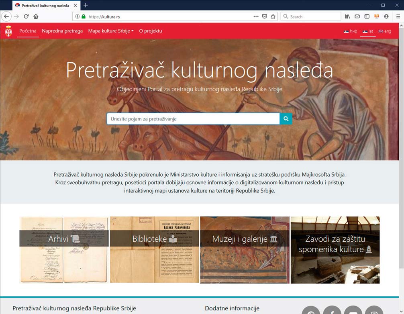404x314 pixels.
Task: Click the browser forward arrow
Action: click(16, 16)
